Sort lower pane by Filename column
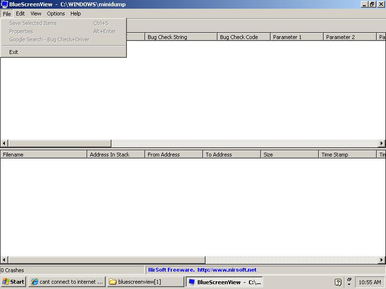The image size is (386, 289). [x=43, y=155]
